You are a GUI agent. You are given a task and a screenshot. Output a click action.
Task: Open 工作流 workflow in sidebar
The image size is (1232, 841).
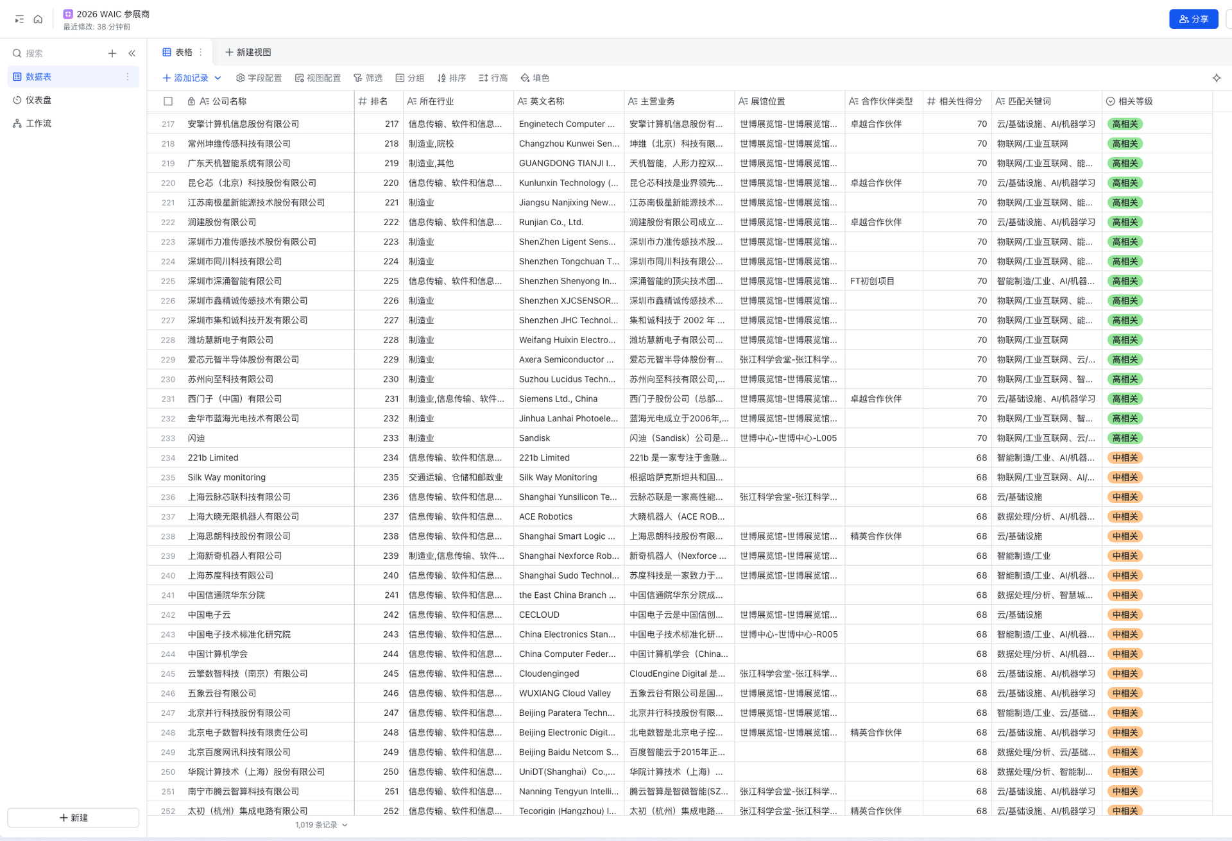[73, 123]
